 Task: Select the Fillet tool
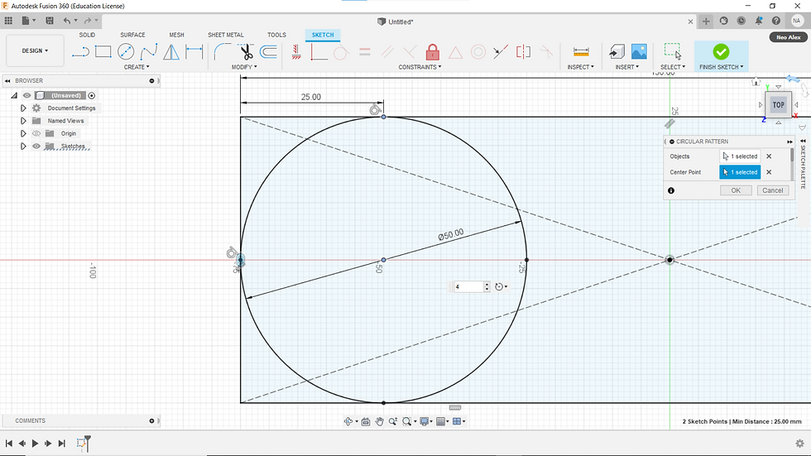point(223,51)
